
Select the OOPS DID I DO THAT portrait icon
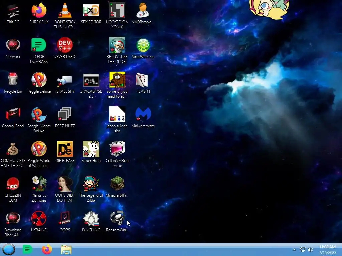(65, 190)
